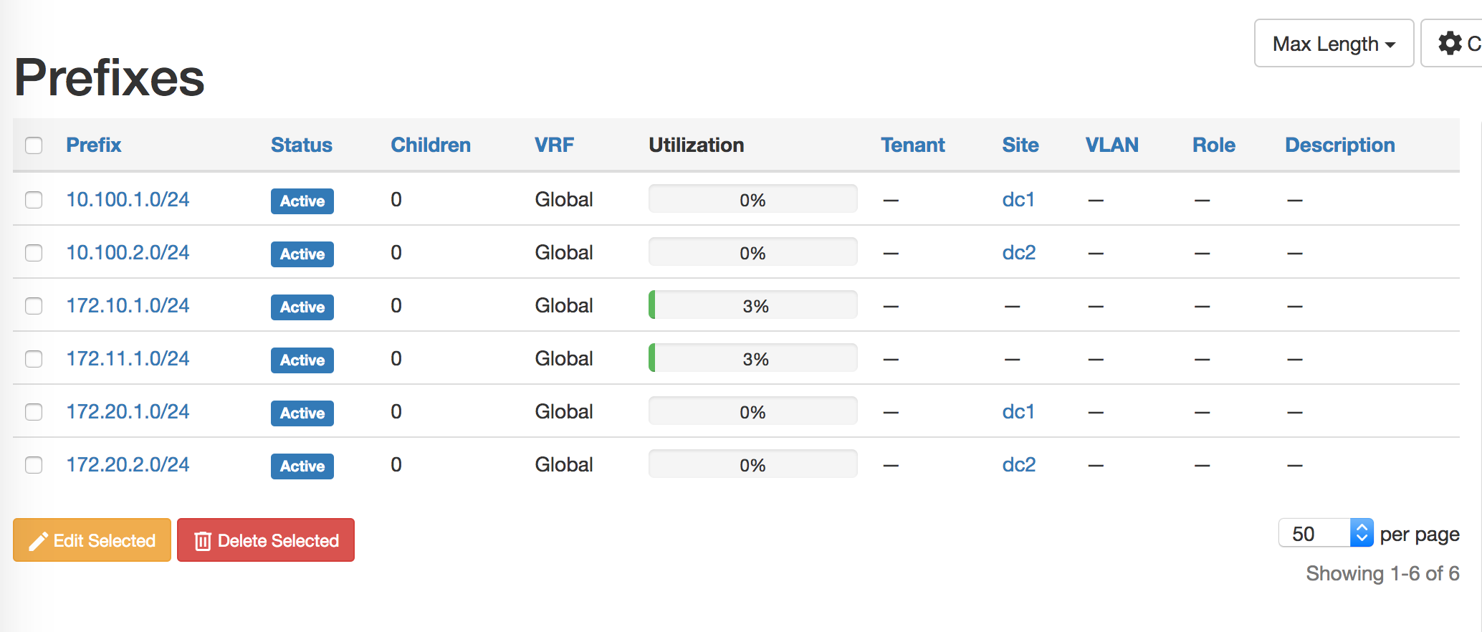Click the gear configure icon
1482x632 pixels.
point(1450,44)
